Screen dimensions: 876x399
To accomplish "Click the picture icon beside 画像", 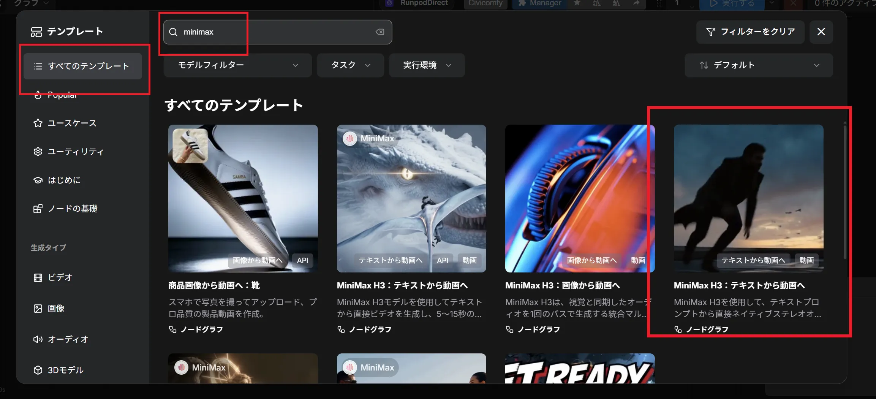I will click(x=38, y=308).
